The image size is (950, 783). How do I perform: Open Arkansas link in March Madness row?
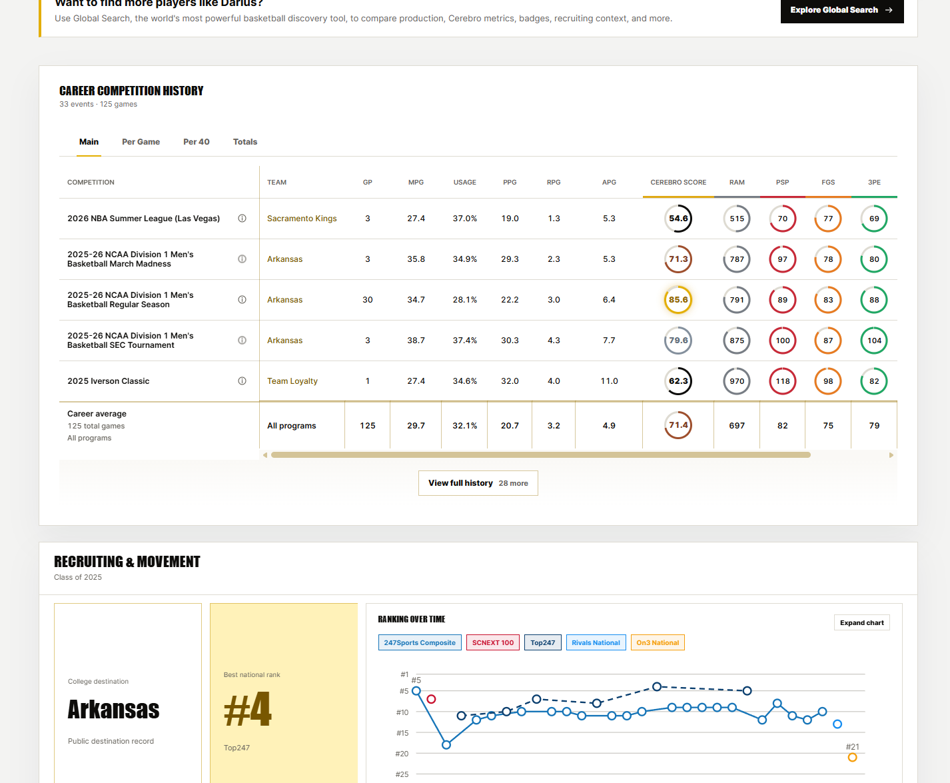284,259
